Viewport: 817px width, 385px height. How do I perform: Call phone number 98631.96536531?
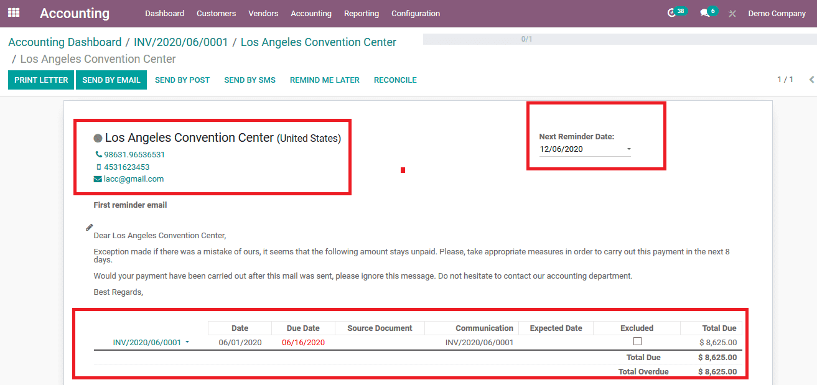click(134, 154)
